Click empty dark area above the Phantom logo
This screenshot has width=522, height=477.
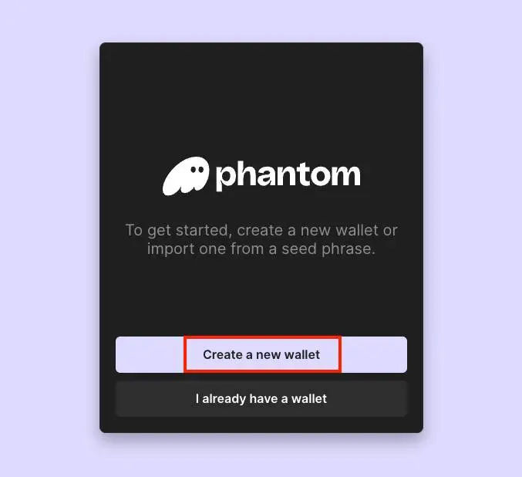point(261,100)
